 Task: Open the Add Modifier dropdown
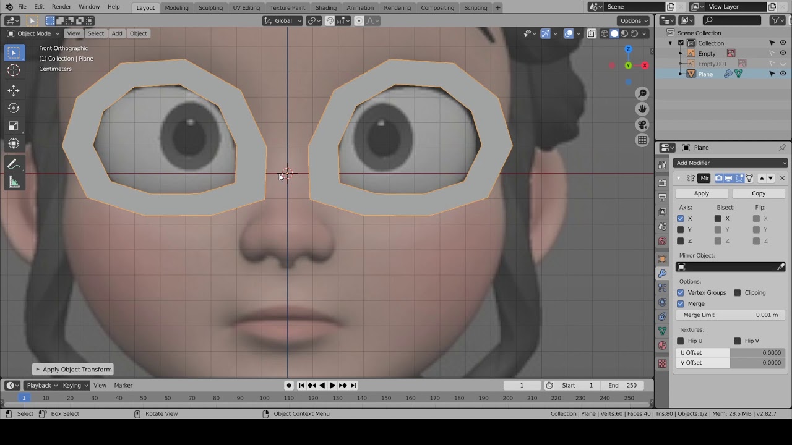[731, 163]
